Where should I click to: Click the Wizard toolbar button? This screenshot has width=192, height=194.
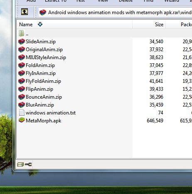(x=172, y=1)
